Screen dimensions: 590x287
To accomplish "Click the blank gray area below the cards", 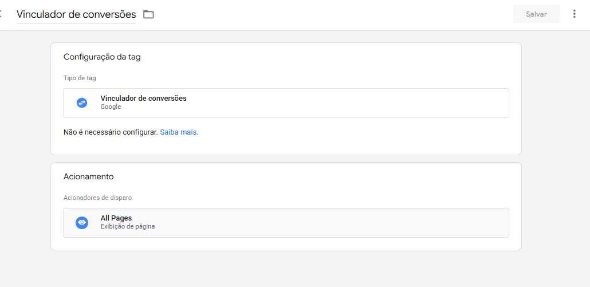I will tap(286, 269).
